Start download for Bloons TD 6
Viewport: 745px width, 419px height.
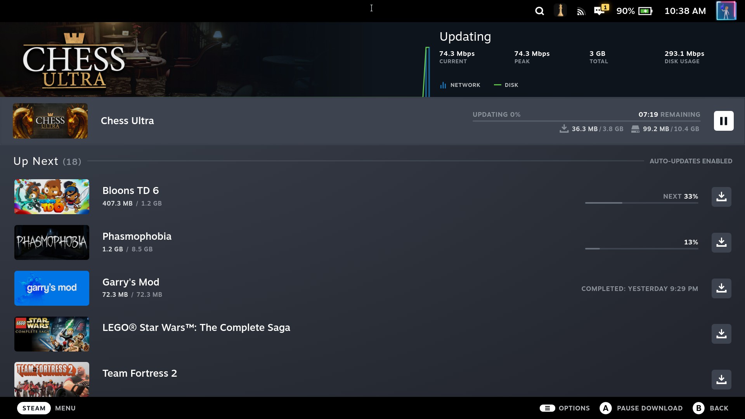[x=721, y=197]
